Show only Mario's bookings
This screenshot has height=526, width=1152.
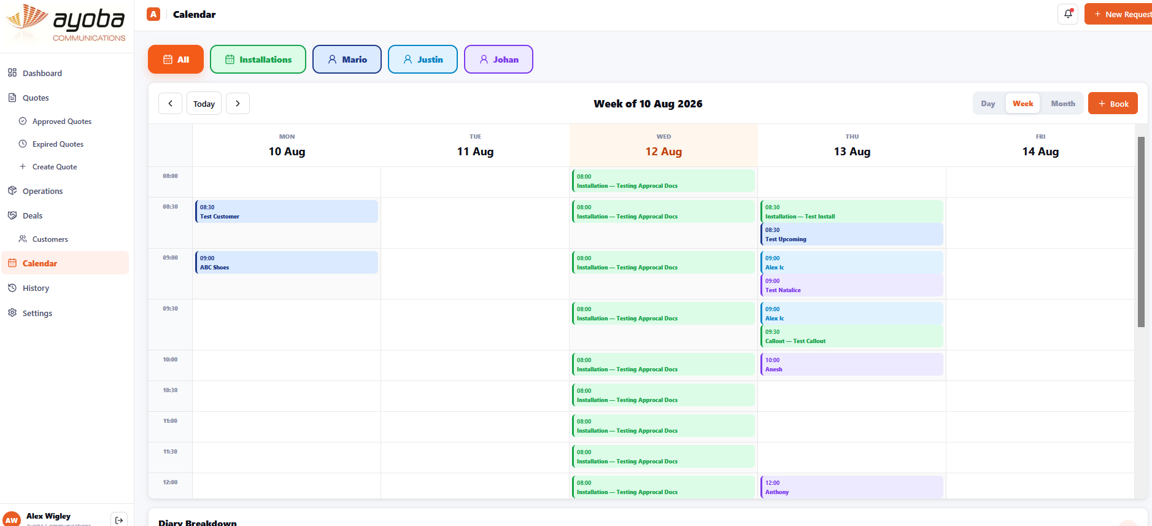click(x=347, y=60)
